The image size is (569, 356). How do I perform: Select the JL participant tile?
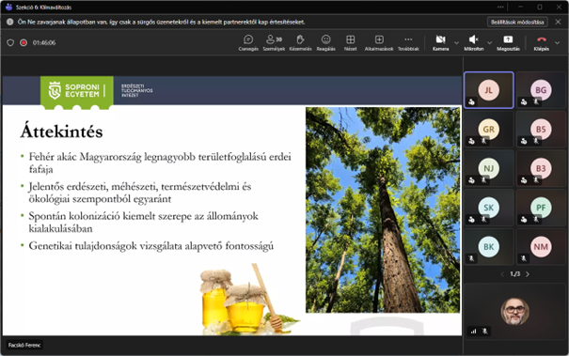(489, 90)
